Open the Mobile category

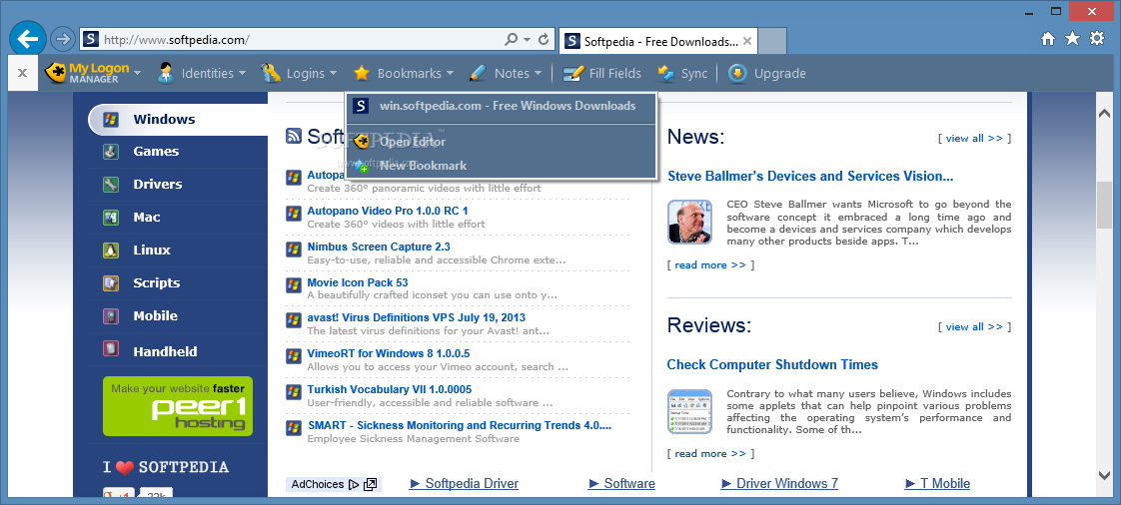(x=155, y=315)
